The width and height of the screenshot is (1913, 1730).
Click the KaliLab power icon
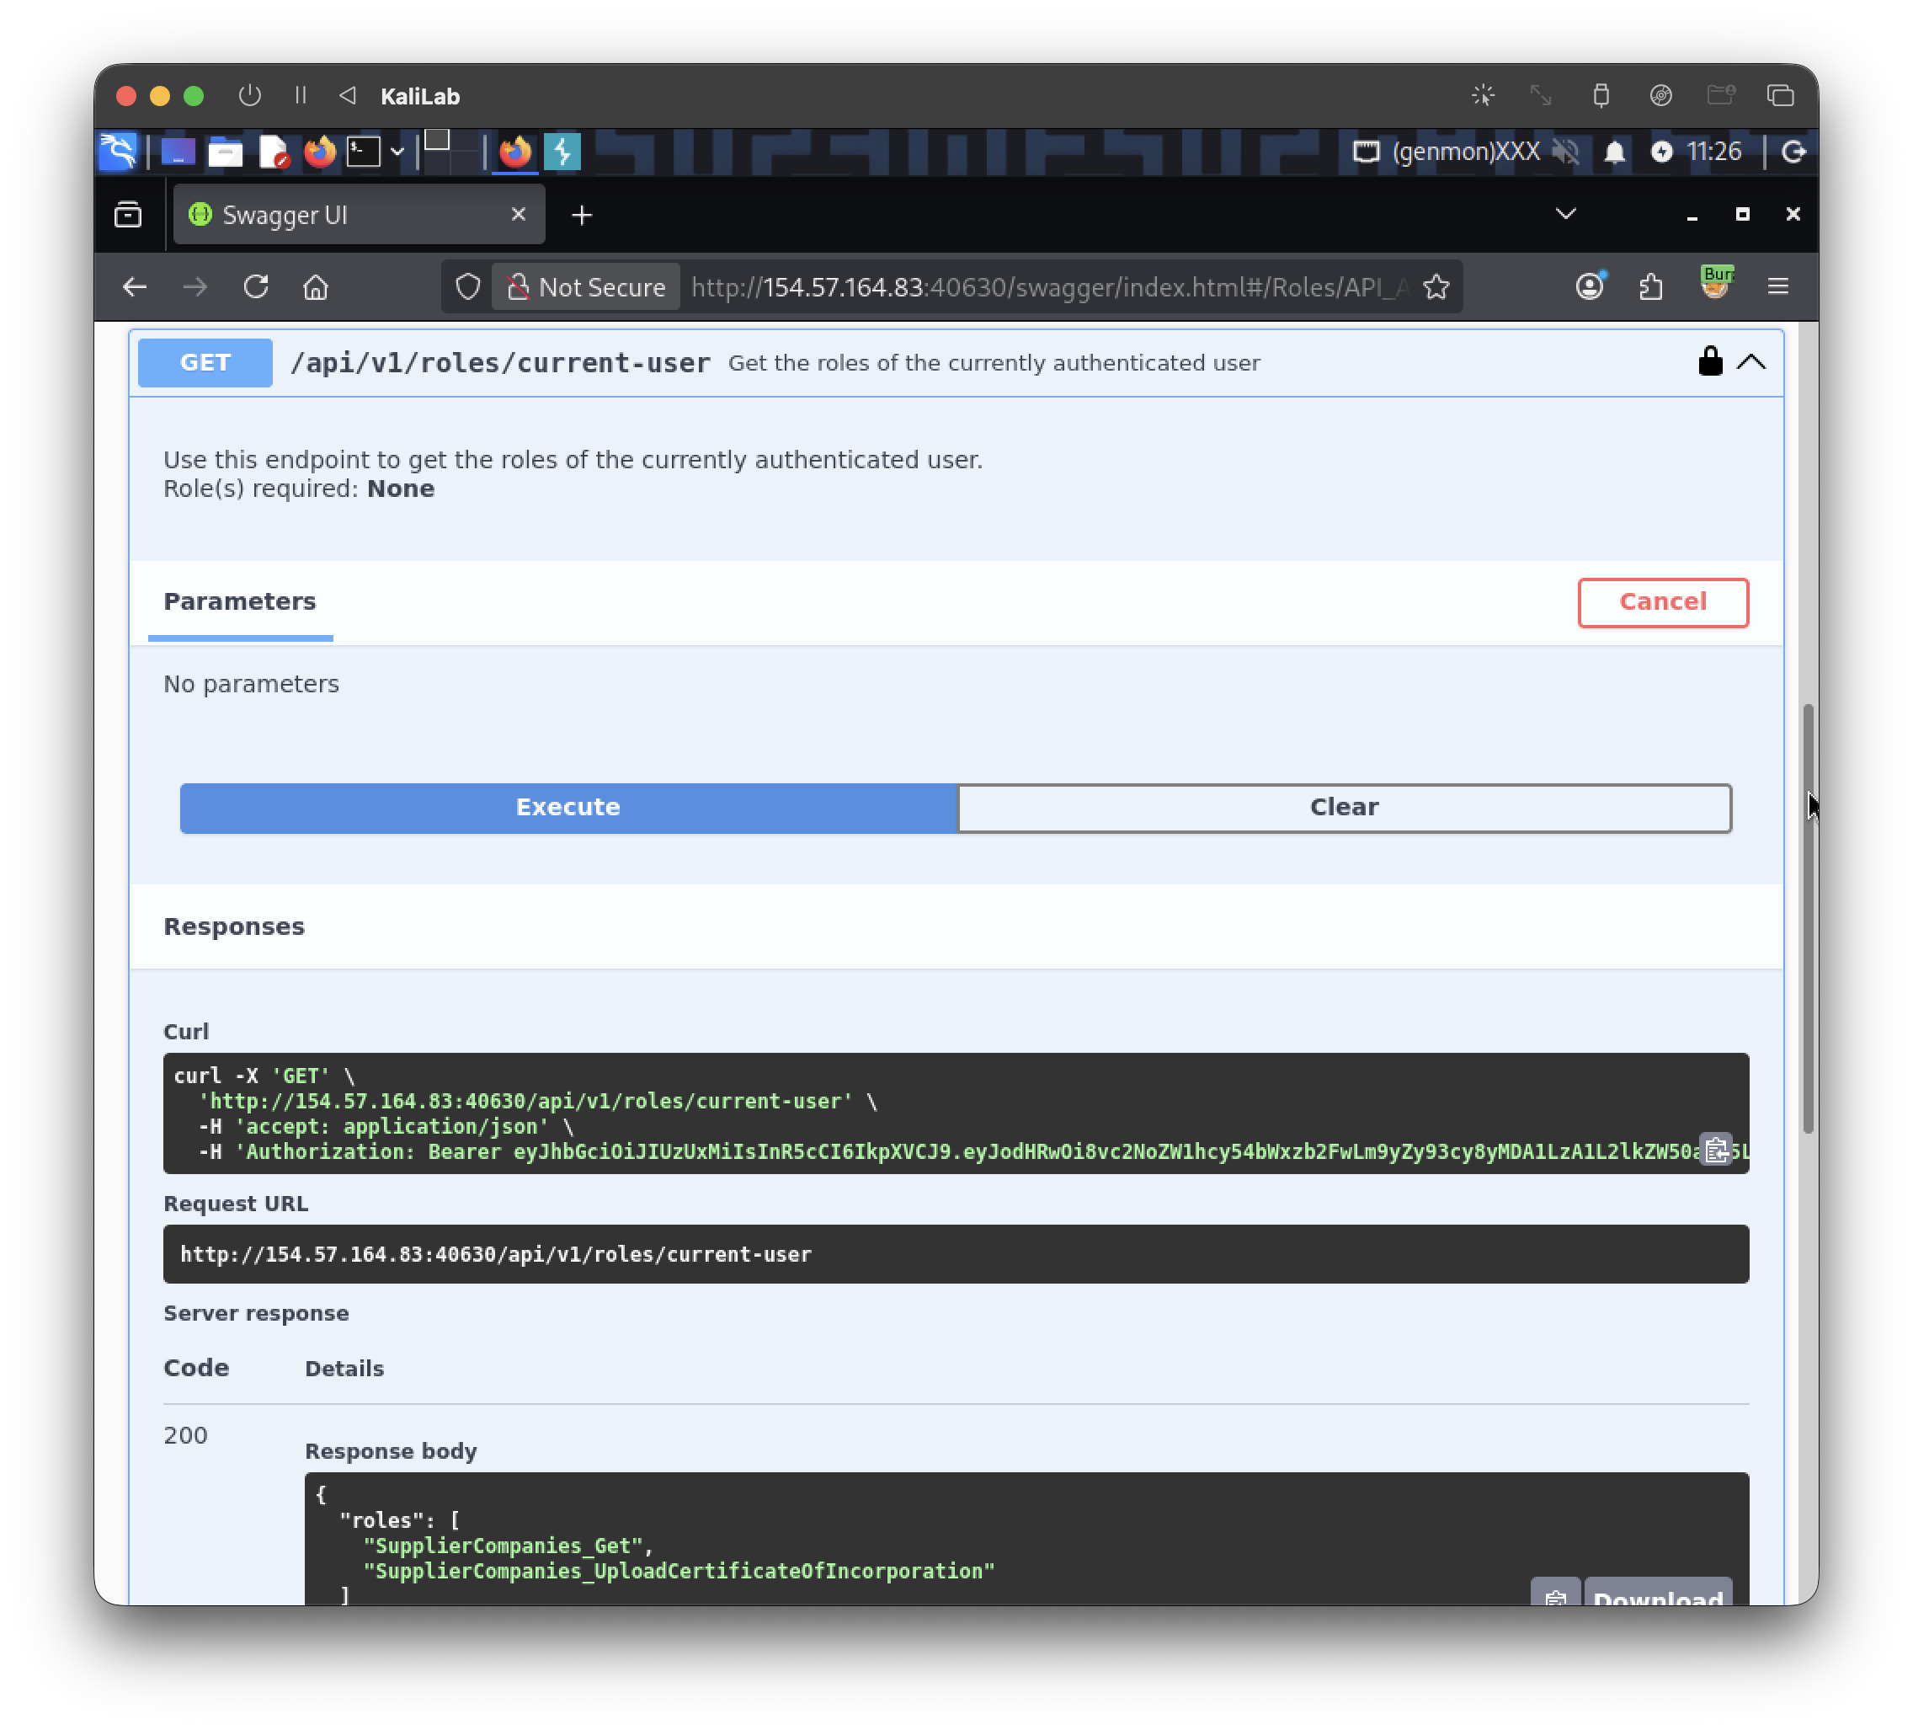click(249, 96)
